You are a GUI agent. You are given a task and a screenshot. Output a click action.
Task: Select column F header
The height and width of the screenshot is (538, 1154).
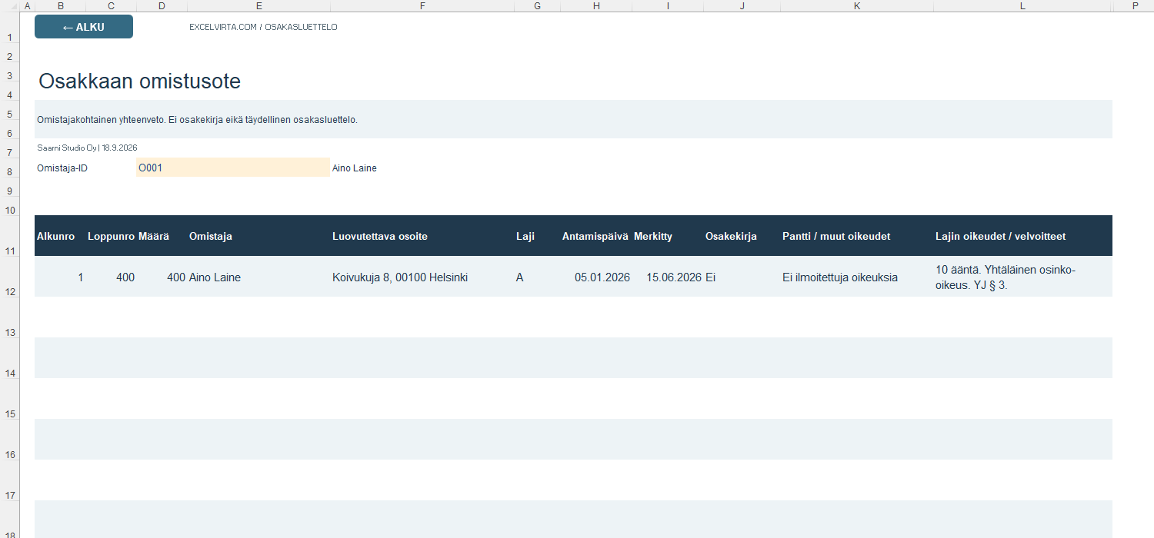click(422, 6)
